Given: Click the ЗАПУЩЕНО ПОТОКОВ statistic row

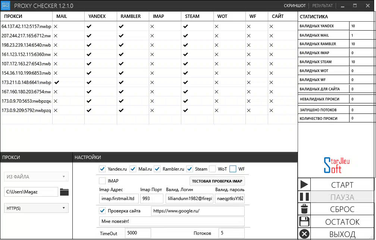Looking at the screenshot, I should [x=336, y=110].
